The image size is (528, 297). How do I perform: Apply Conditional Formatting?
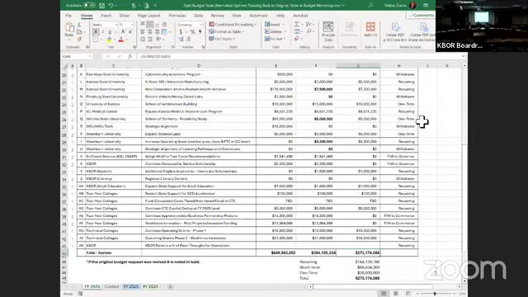233,25
